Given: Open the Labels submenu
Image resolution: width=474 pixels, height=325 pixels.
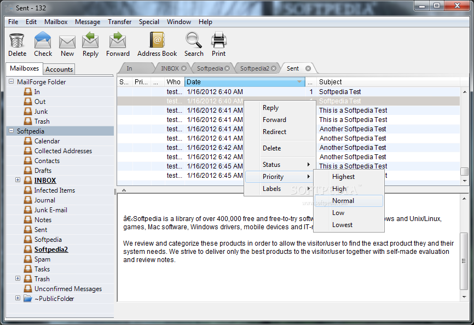Looking at the screenshot, I should pyautogui.click(x=280, y=188).
